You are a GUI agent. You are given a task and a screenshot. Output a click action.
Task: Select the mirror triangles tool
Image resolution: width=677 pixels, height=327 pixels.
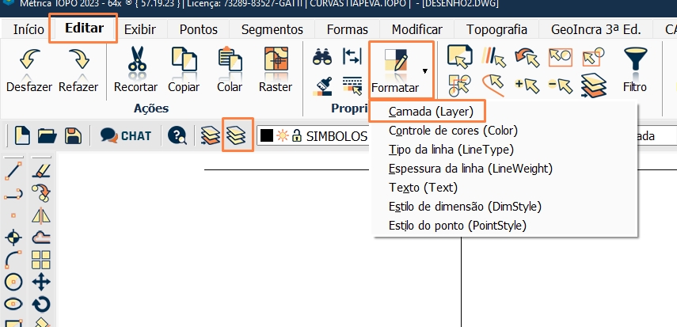(x=41, y=215)
